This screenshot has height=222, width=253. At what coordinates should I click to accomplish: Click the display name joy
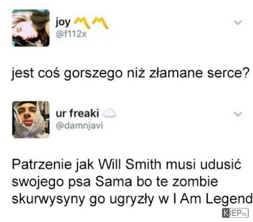pyautogui.click(x=63, y=22)
